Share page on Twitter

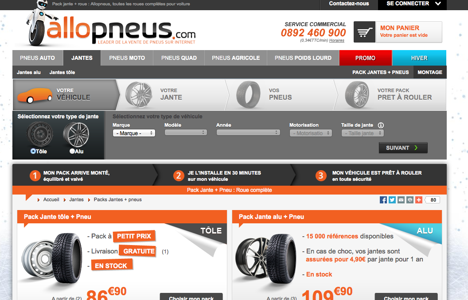[392, 200]
